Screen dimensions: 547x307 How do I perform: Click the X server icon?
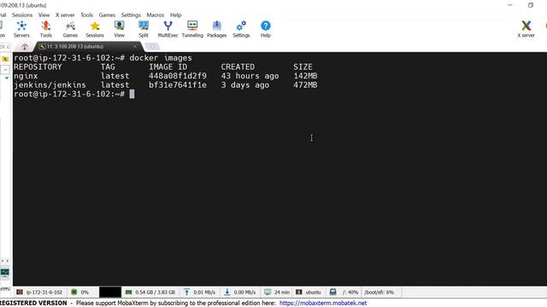click(x=526, y=29)
